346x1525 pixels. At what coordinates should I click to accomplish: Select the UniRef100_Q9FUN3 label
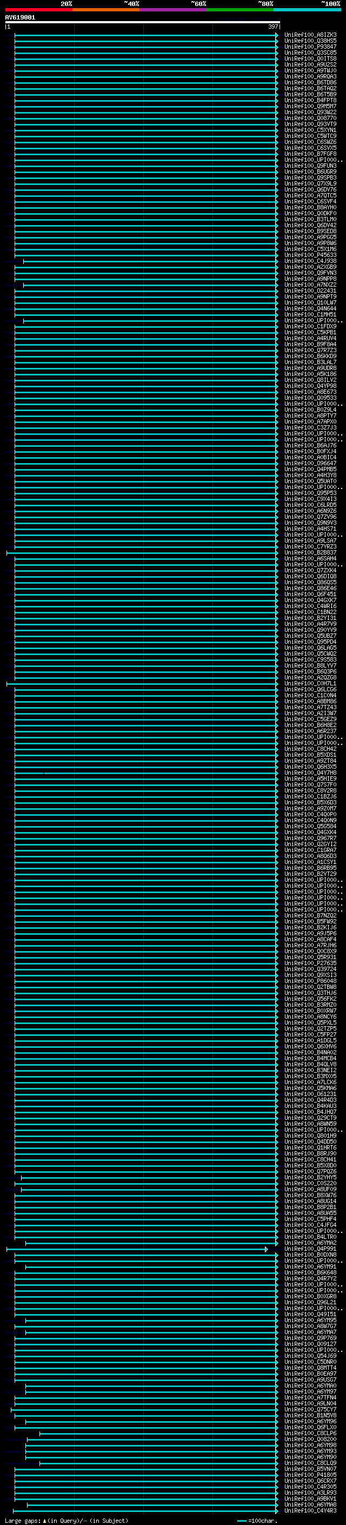tap(310, 166)
